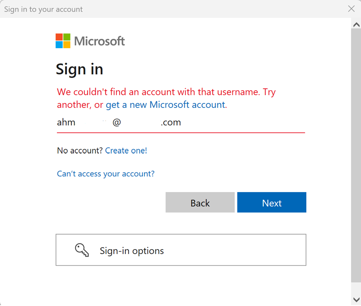Click the vertical scrollbar thumb

356,155
